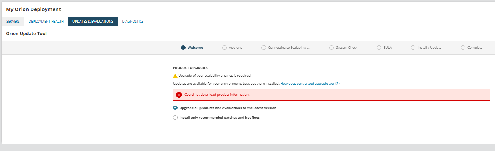This screenshot has width=495, height=151.
Task: Click the Complete step circle
Action: [x=463, y=48]
